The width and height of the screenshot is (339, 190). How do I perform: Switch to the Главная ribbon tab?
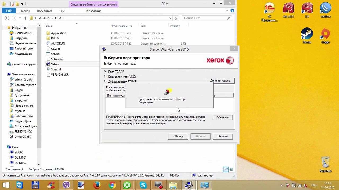(25, 11)
